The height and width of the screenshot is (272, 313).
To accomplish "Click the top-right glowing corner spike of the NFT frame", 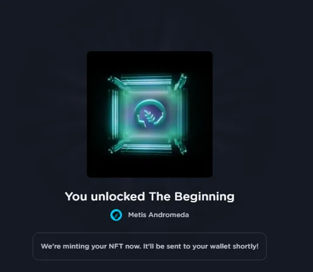I will click(x=181, y=81).
